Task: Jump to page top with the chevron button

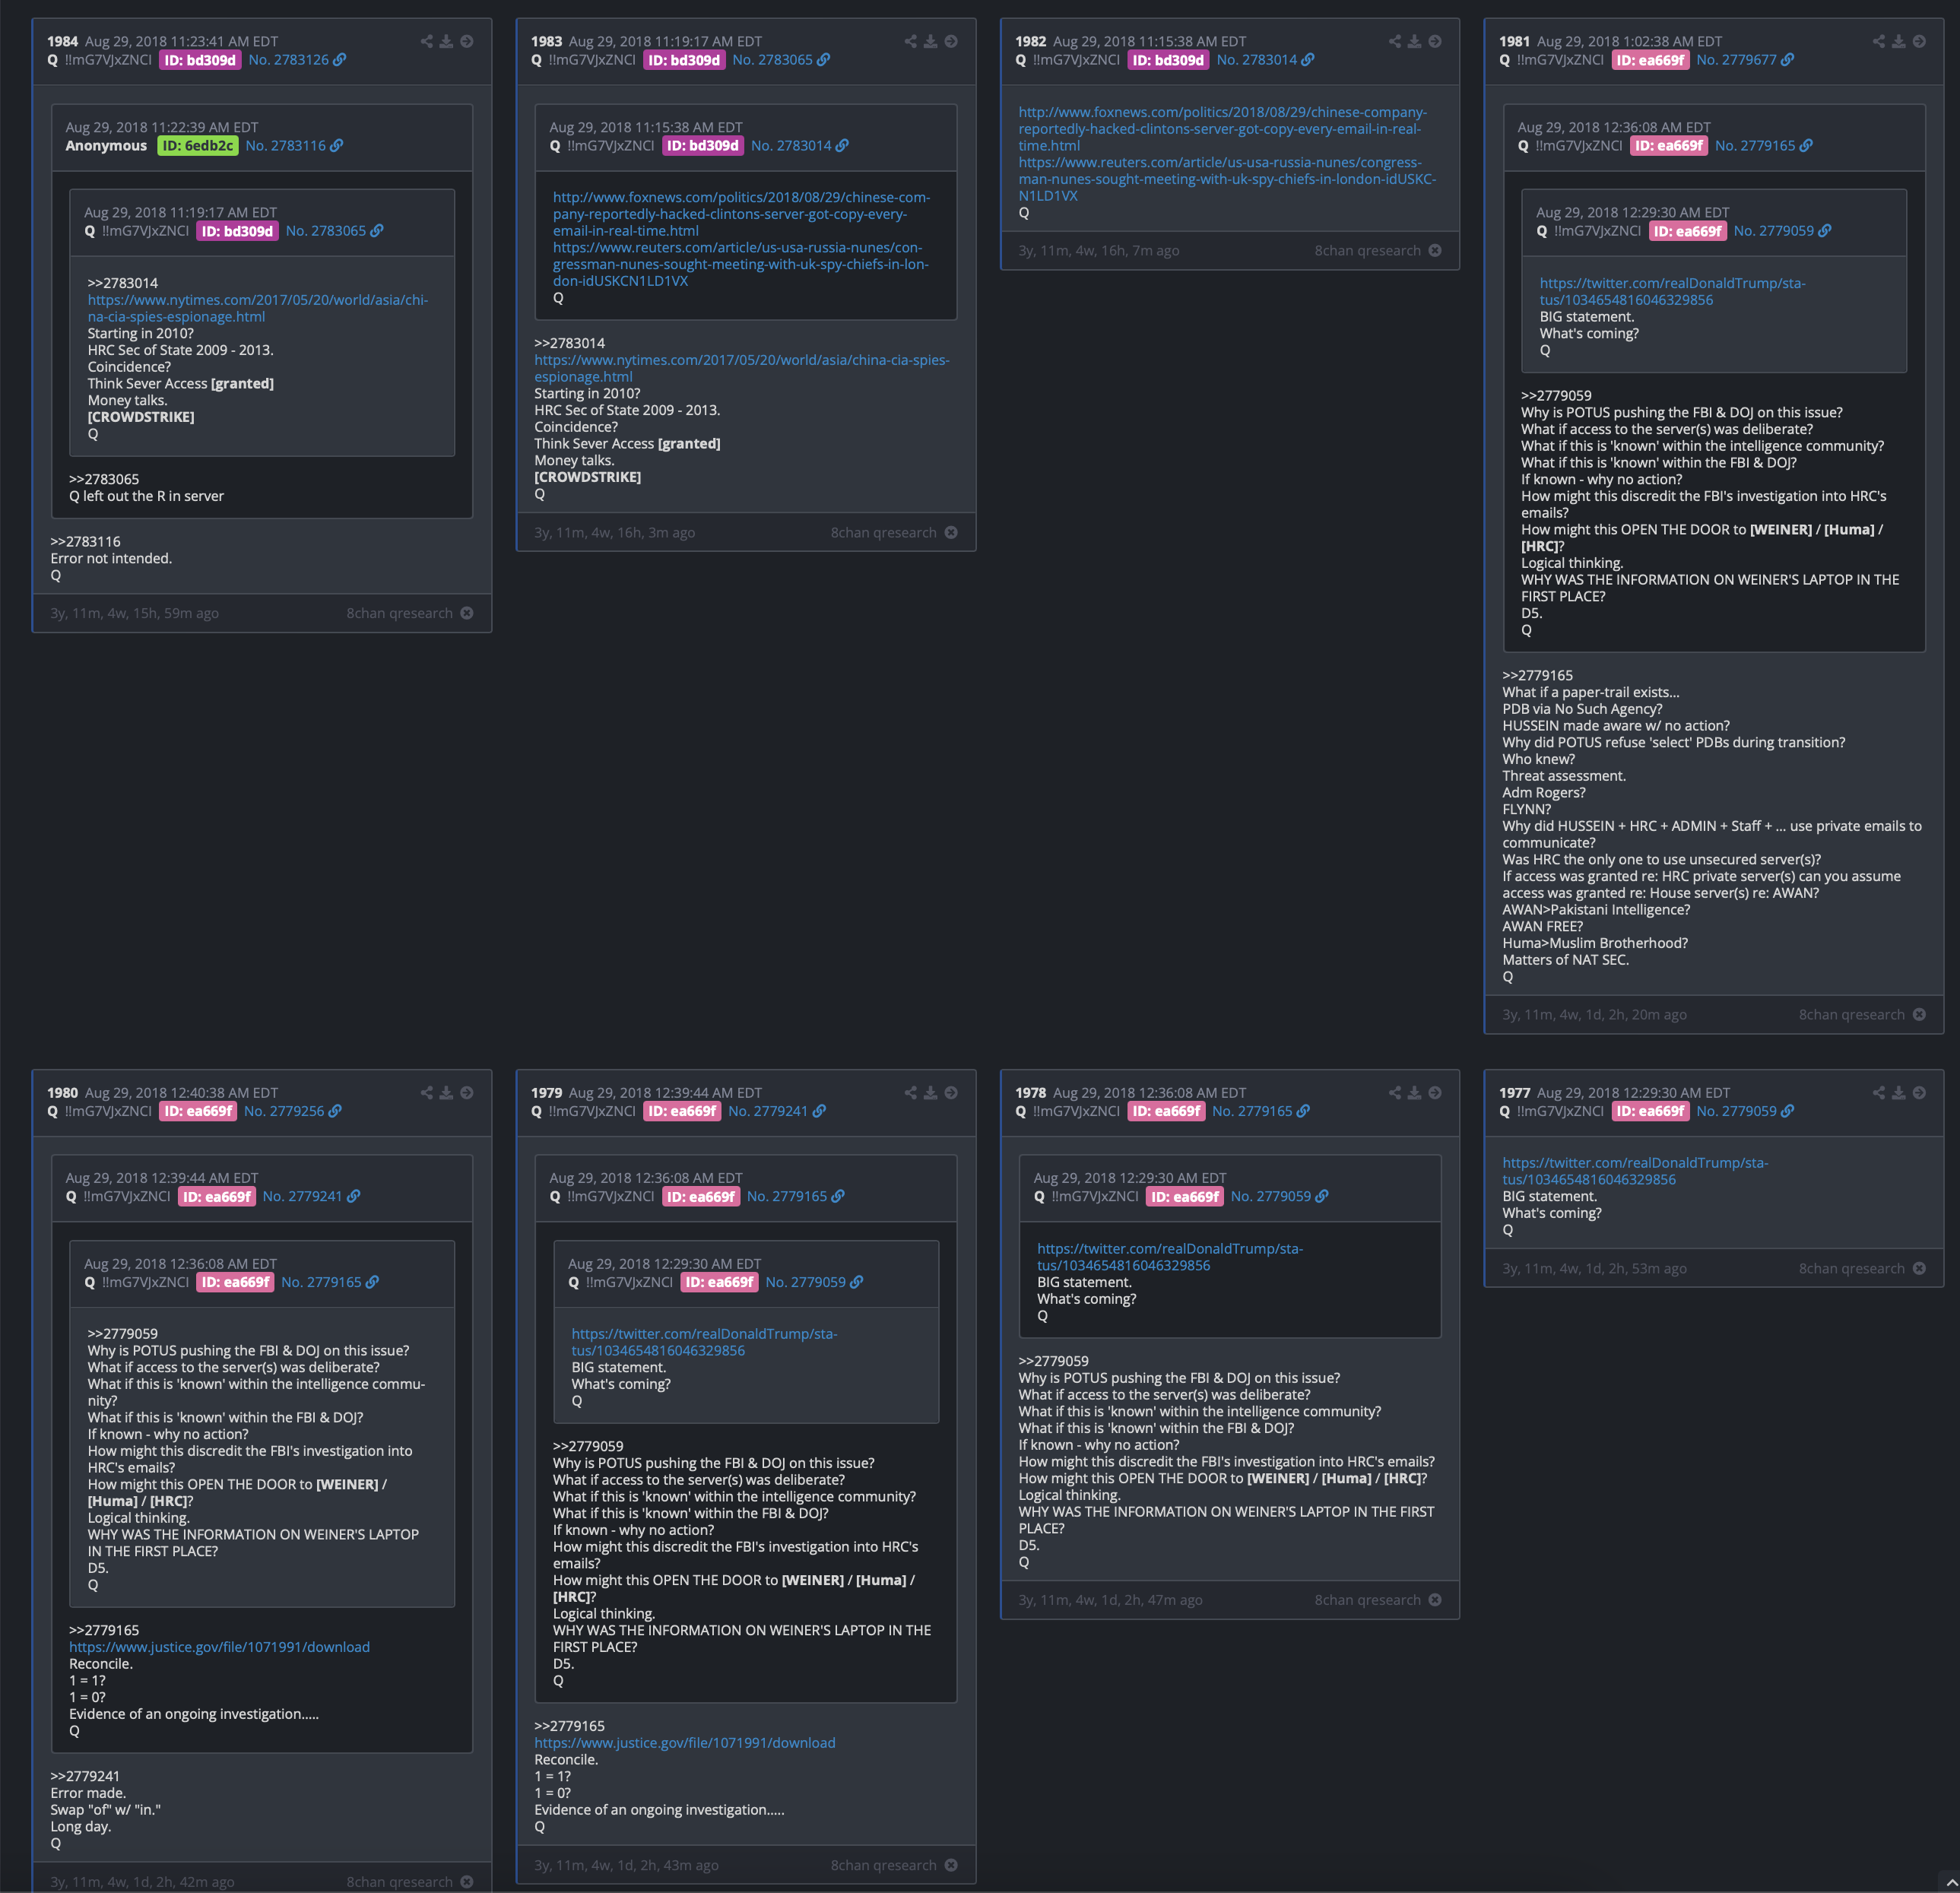Action: (1951, 1883)
